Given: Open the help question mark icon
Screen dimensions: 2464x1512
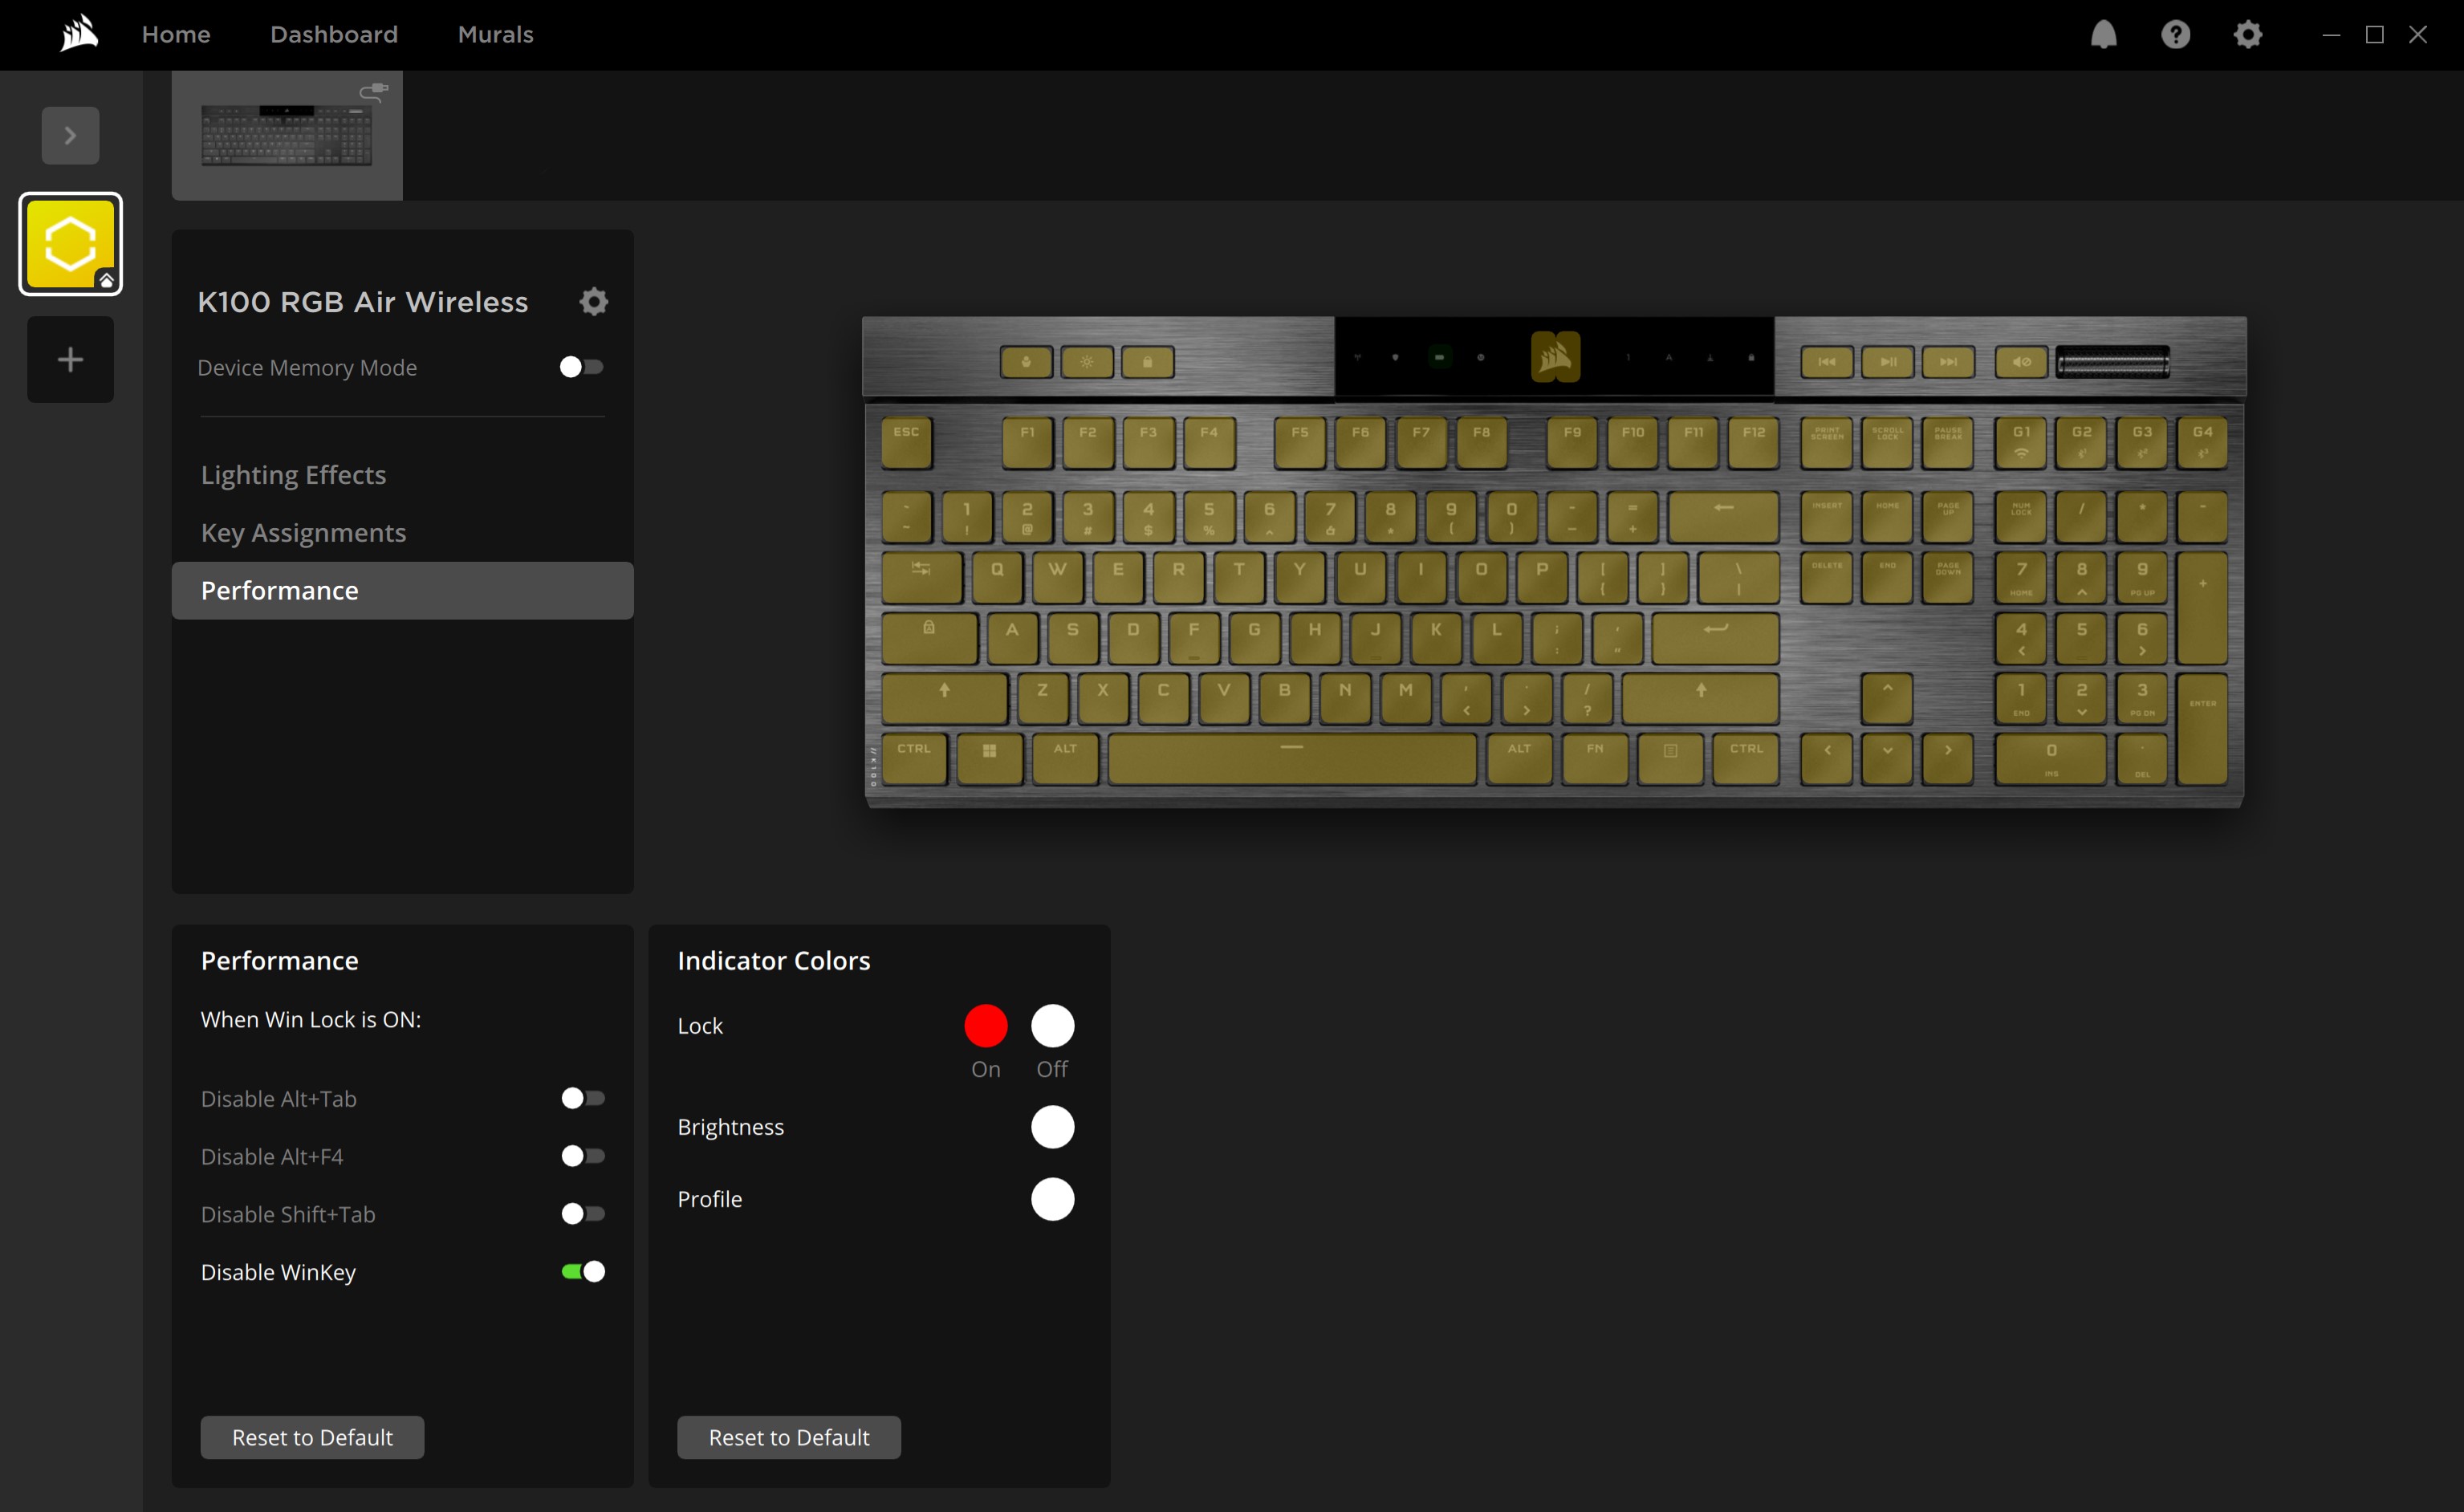Looking at the screenshot, I should [x=2175, y=35].
